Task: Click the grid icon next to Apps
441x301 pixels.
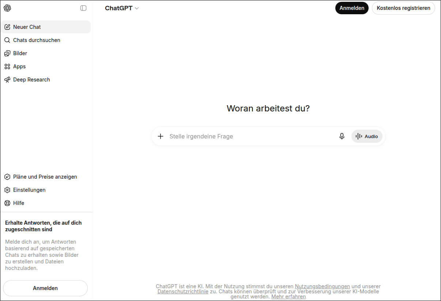Action: pos(7,66)
